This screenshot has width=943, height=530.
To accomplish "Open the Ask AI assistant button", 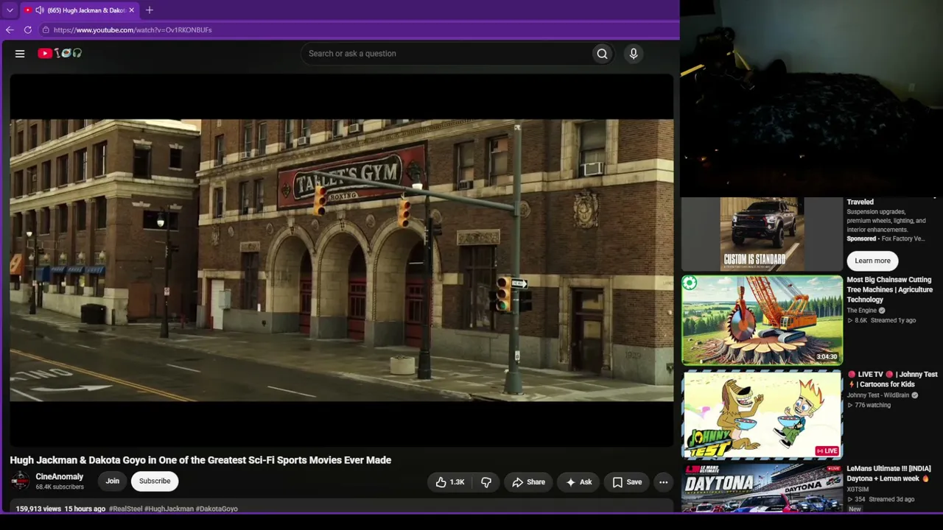I will click(578, 482).
